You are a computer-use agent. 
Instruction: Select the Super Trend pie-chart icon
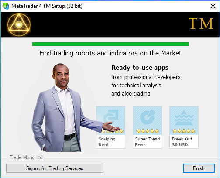point(148,116)
